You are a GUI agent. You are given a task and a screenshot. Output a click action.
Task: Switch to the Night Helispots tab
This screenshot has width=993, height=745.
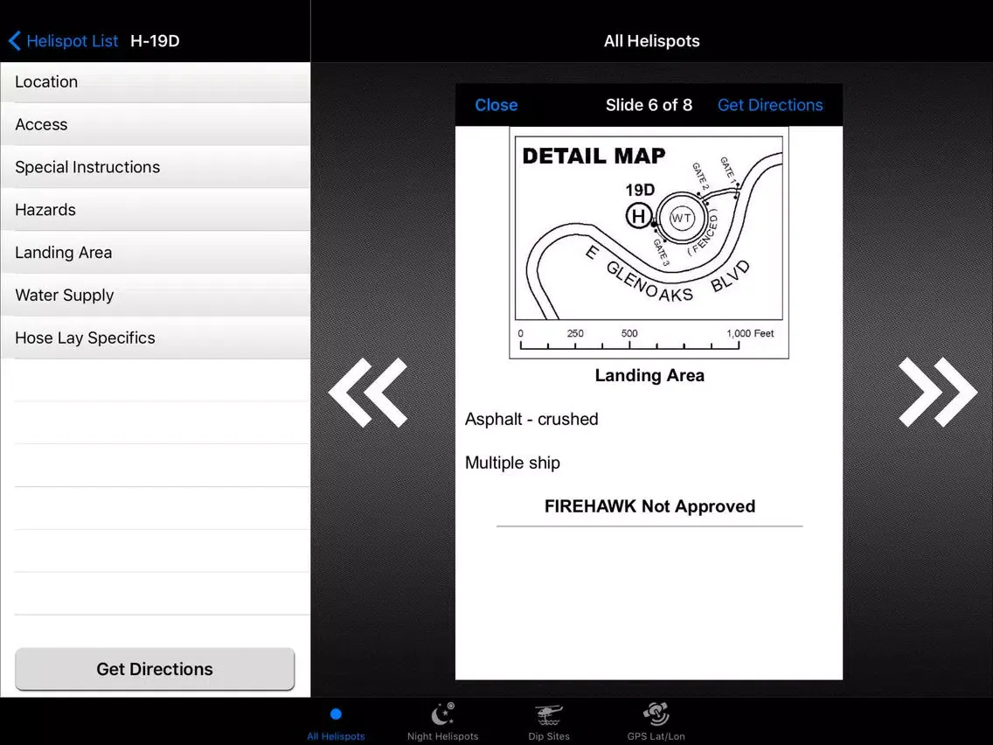coord(442,722)
